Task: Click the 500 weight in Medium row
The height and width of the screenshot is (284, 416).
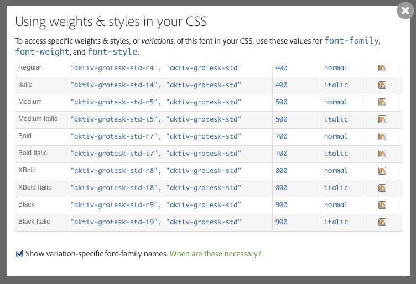Action: (281, 102)
